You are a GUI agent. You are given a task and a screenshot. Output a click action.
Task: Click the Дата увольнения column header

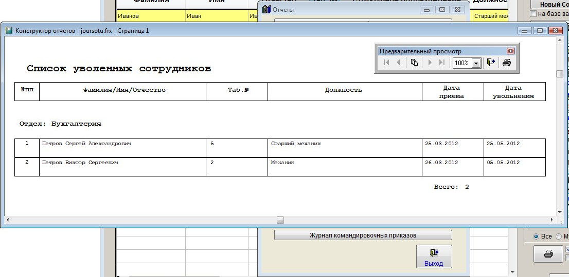tap(513, 92)
